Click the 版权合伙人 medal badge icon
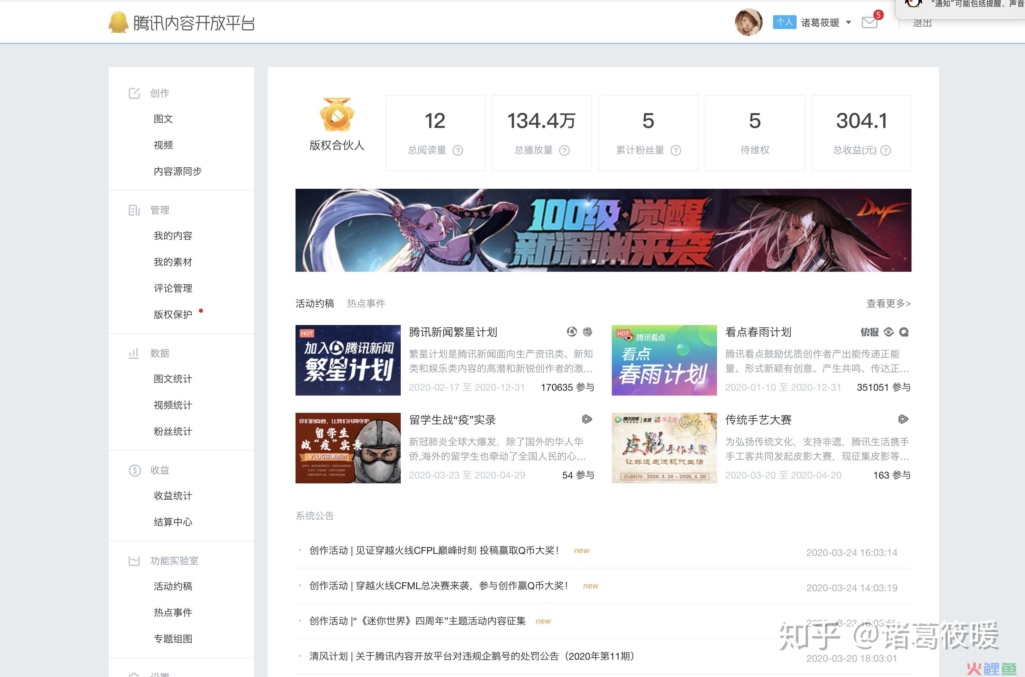Image resolution: width=1025 pixels, height=677 pixels. tap(337, 114)
